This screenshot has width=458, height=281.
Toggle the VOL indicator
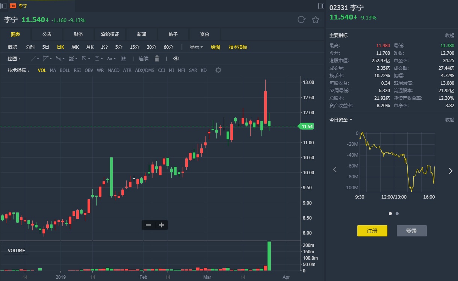point(42,70)
